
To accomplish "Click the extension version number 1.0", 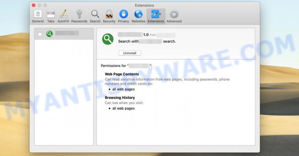I will [146, 35].
